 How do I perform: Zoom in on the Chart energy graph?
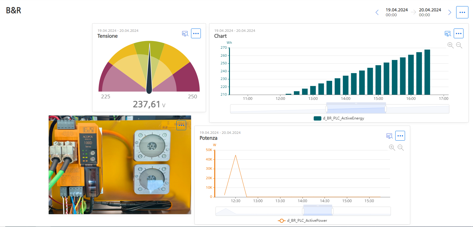point(450,45)
